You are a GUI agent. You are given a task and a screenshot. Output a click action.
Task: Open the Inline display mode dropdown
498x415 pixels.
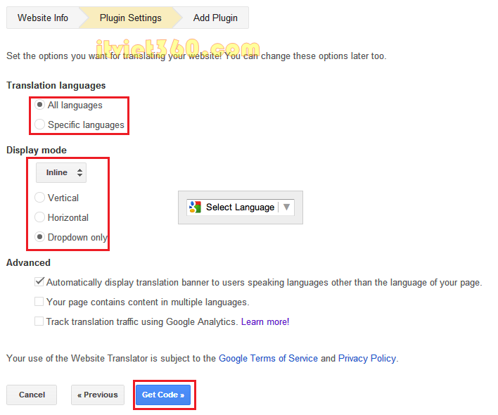[61, 173]
